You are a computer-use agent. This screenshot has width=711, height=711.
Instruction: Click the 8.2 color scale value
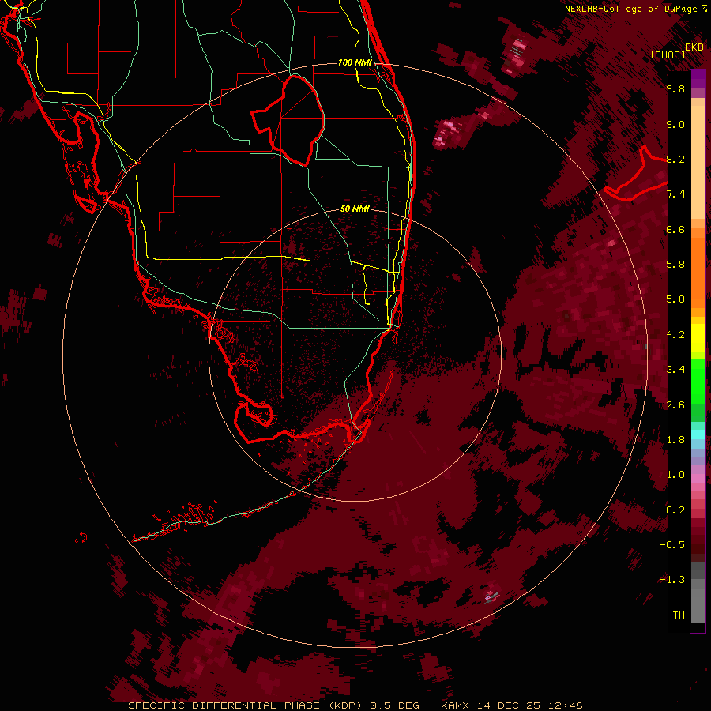click(x=675, y=159)
